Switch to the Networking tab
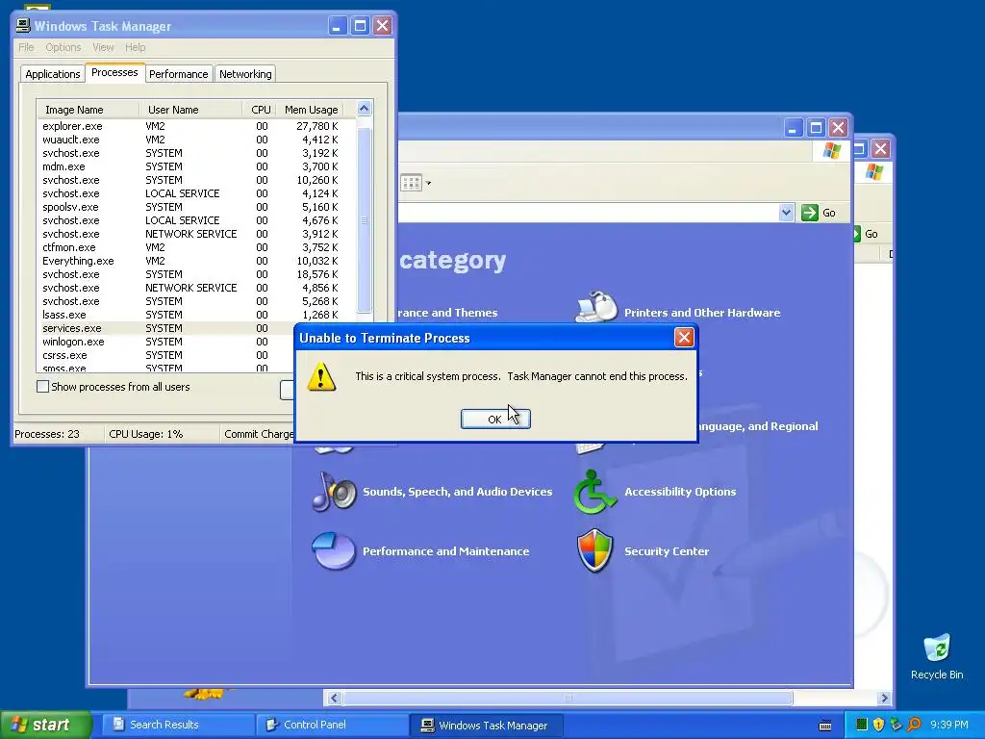 (245, 73)
